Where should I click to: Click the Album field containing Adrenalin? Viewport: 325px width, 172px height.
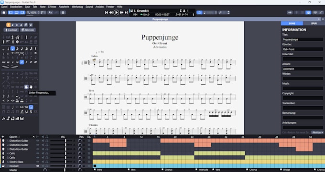pos(303,69)
